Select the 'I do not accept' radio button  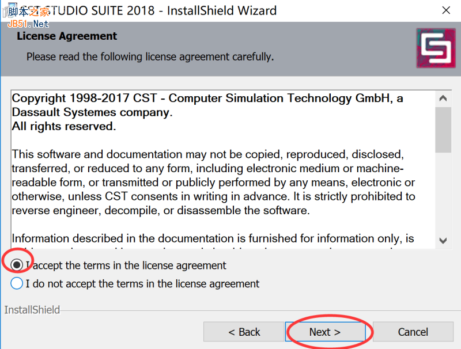[16, 283]
